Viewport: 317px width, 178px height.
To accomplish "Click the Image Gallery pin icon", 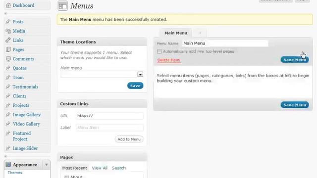I will 8,114.
